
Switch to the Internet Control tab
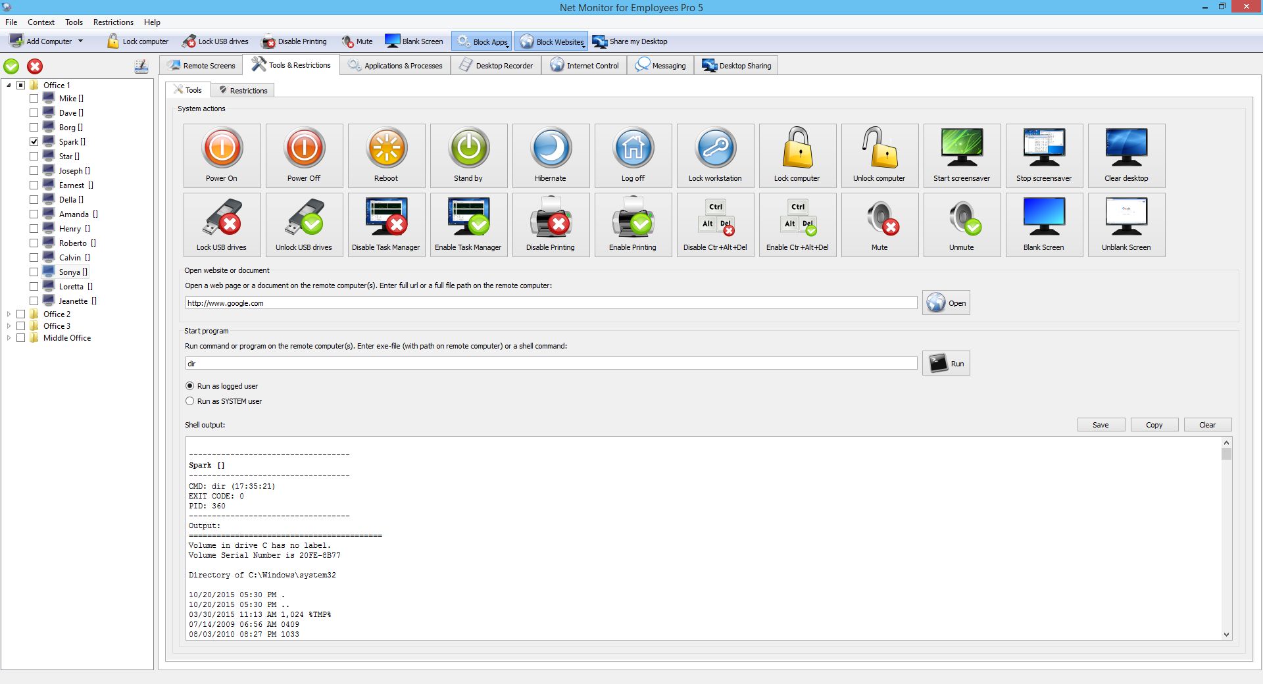pos(585,66)
